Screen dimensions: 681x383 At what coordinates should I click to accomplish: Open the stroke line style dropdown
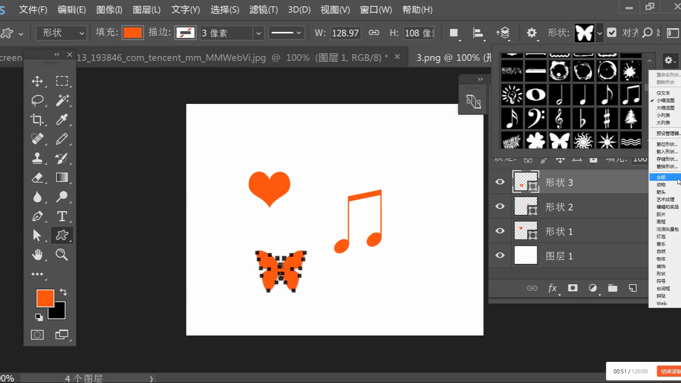286,33
